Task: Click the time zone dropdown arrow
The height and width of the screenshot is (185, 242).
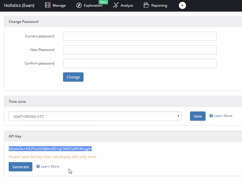Action: coord(178,116)
